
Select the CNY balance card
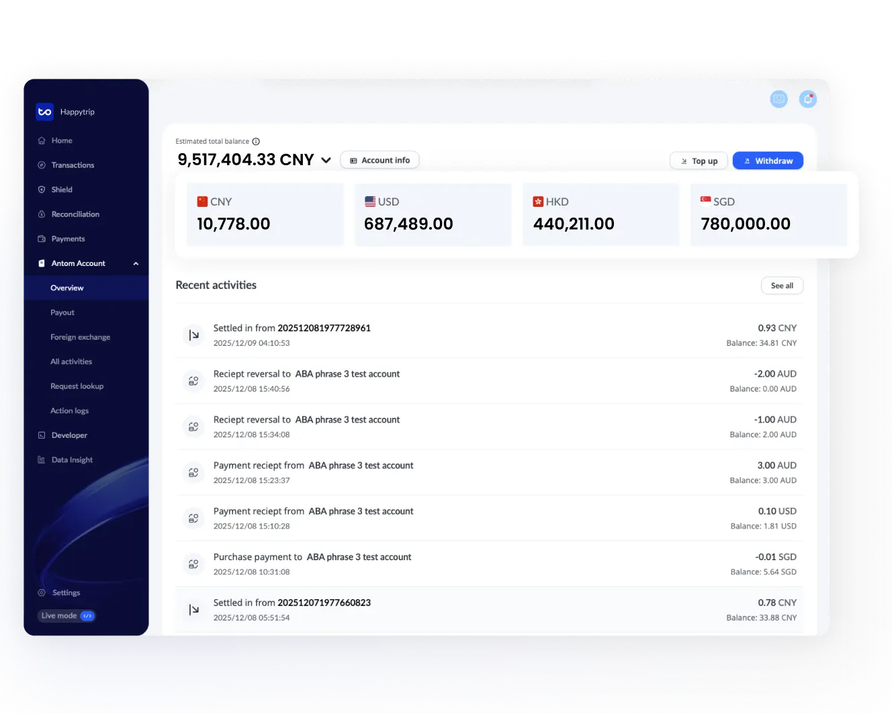[265, 215]
